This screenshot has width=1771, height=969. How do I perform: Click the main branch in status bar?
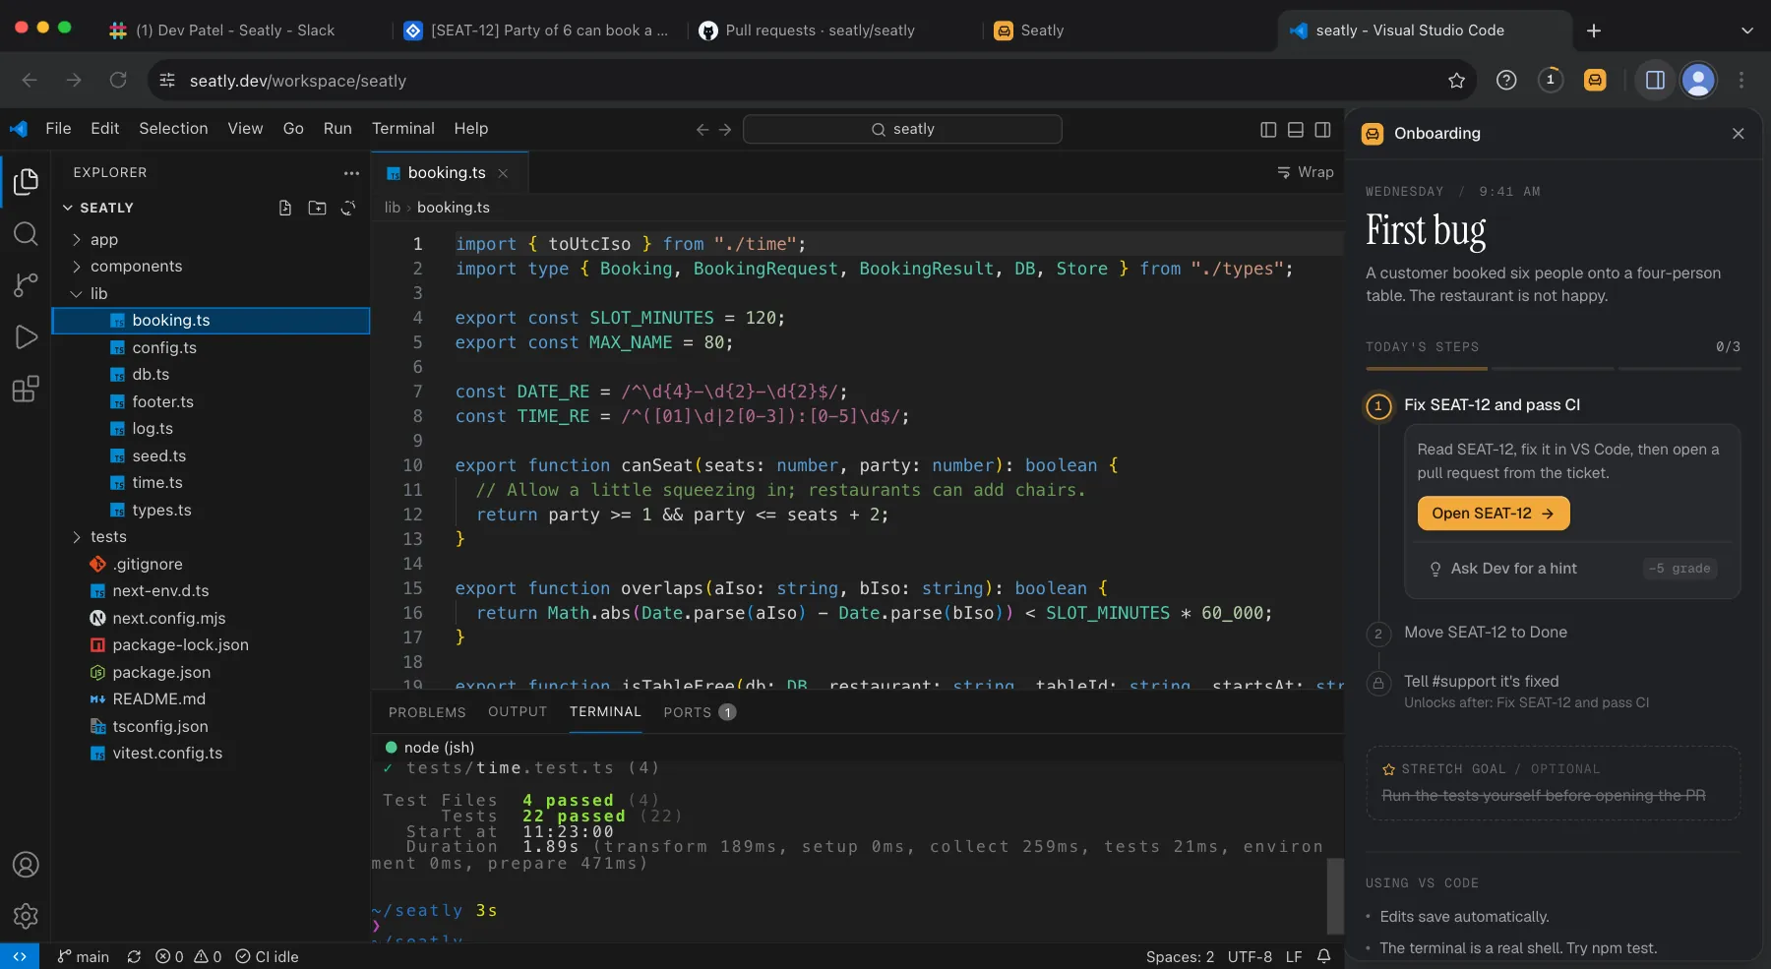point(84,956)
